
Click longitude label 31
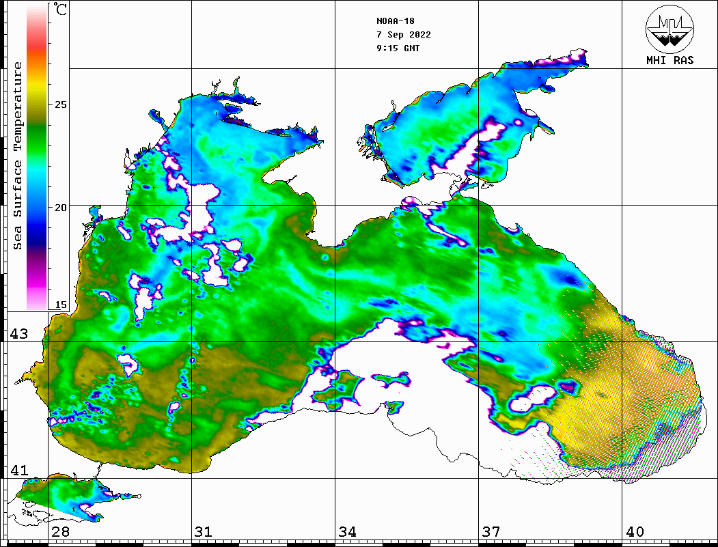point(204,532)
